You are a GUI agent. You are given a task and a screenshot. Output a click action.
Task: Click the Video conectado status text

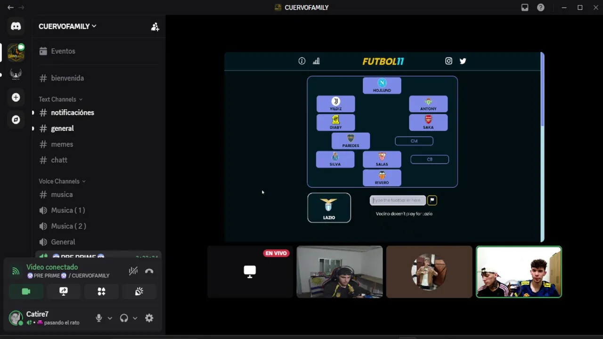tap(52, 267)
